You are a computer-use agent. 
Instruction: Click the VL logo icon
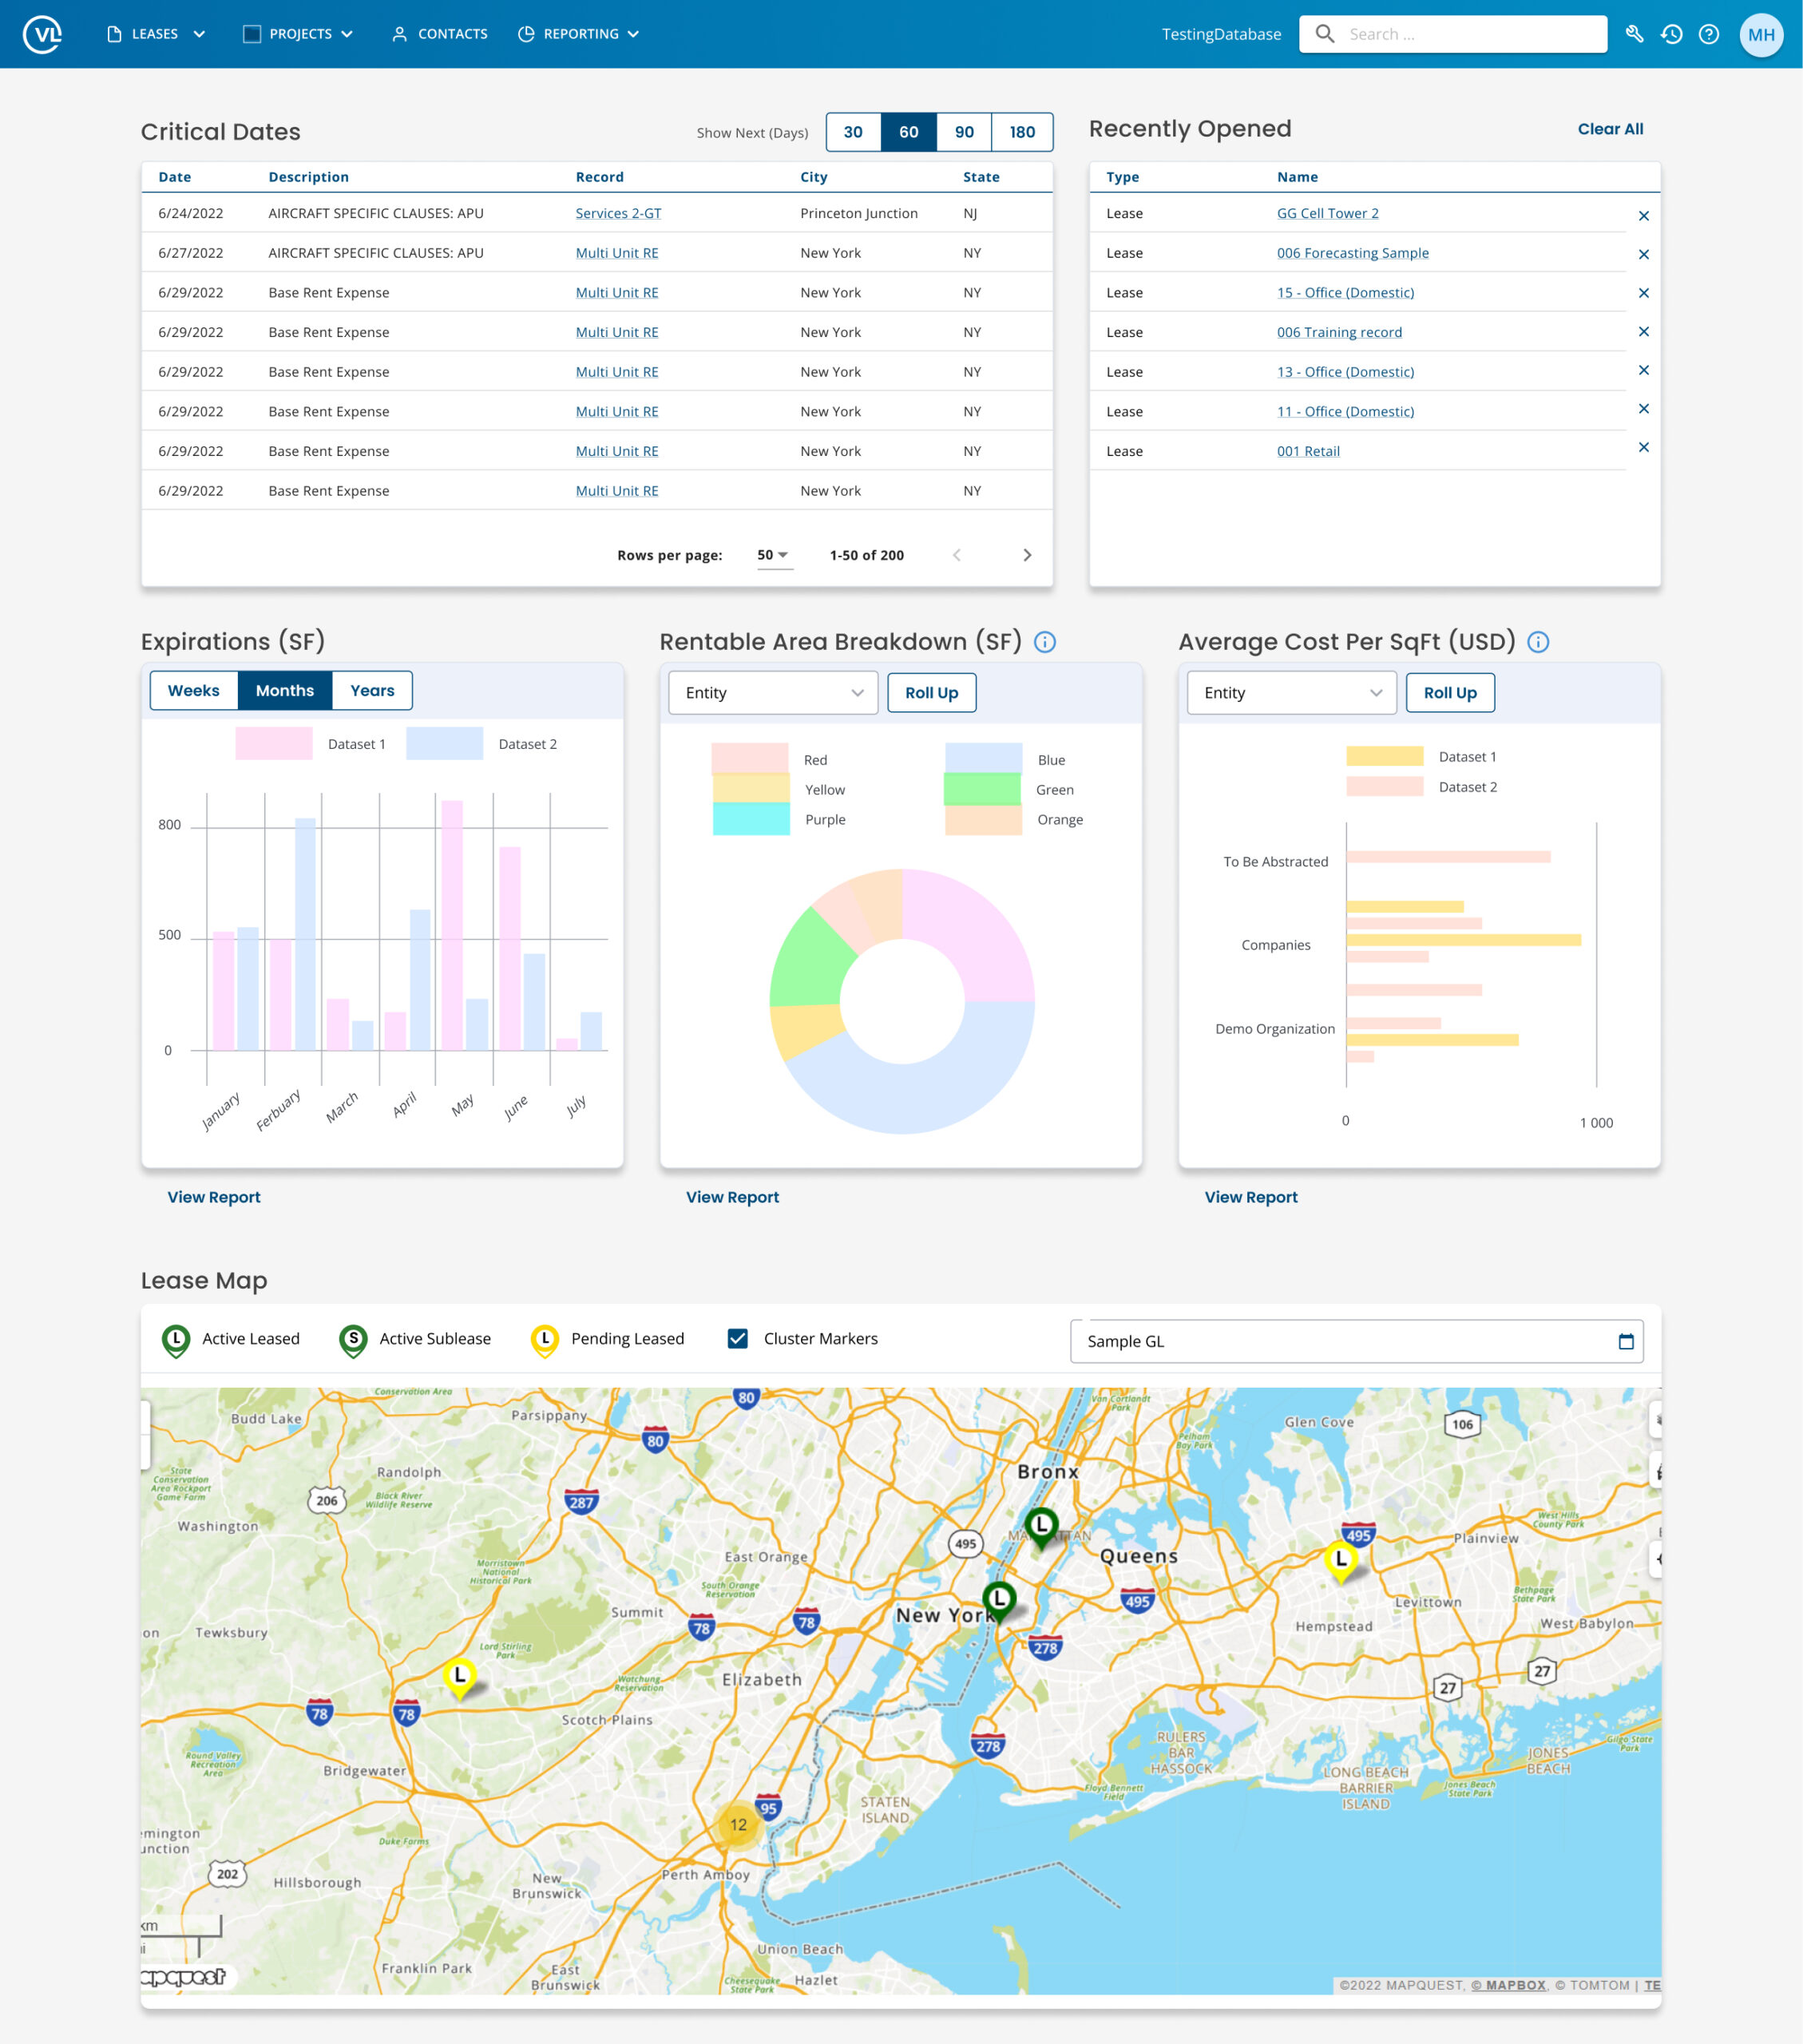pyautogui.click(x=42, y=34)
